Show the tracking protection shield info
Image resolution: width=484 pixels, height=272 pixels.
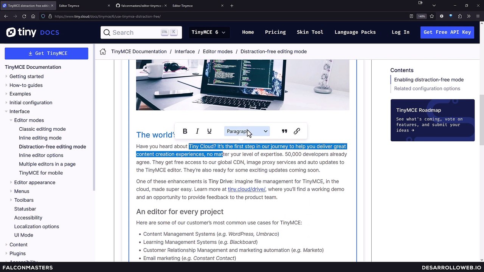43,16
